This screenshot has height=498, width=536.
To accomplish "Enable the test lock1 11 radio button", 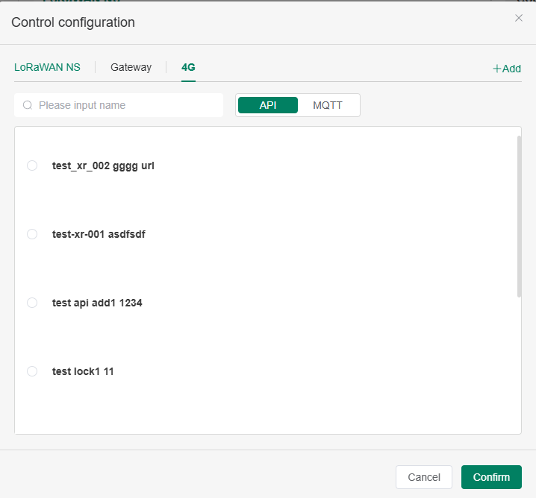I will (32, 371).
